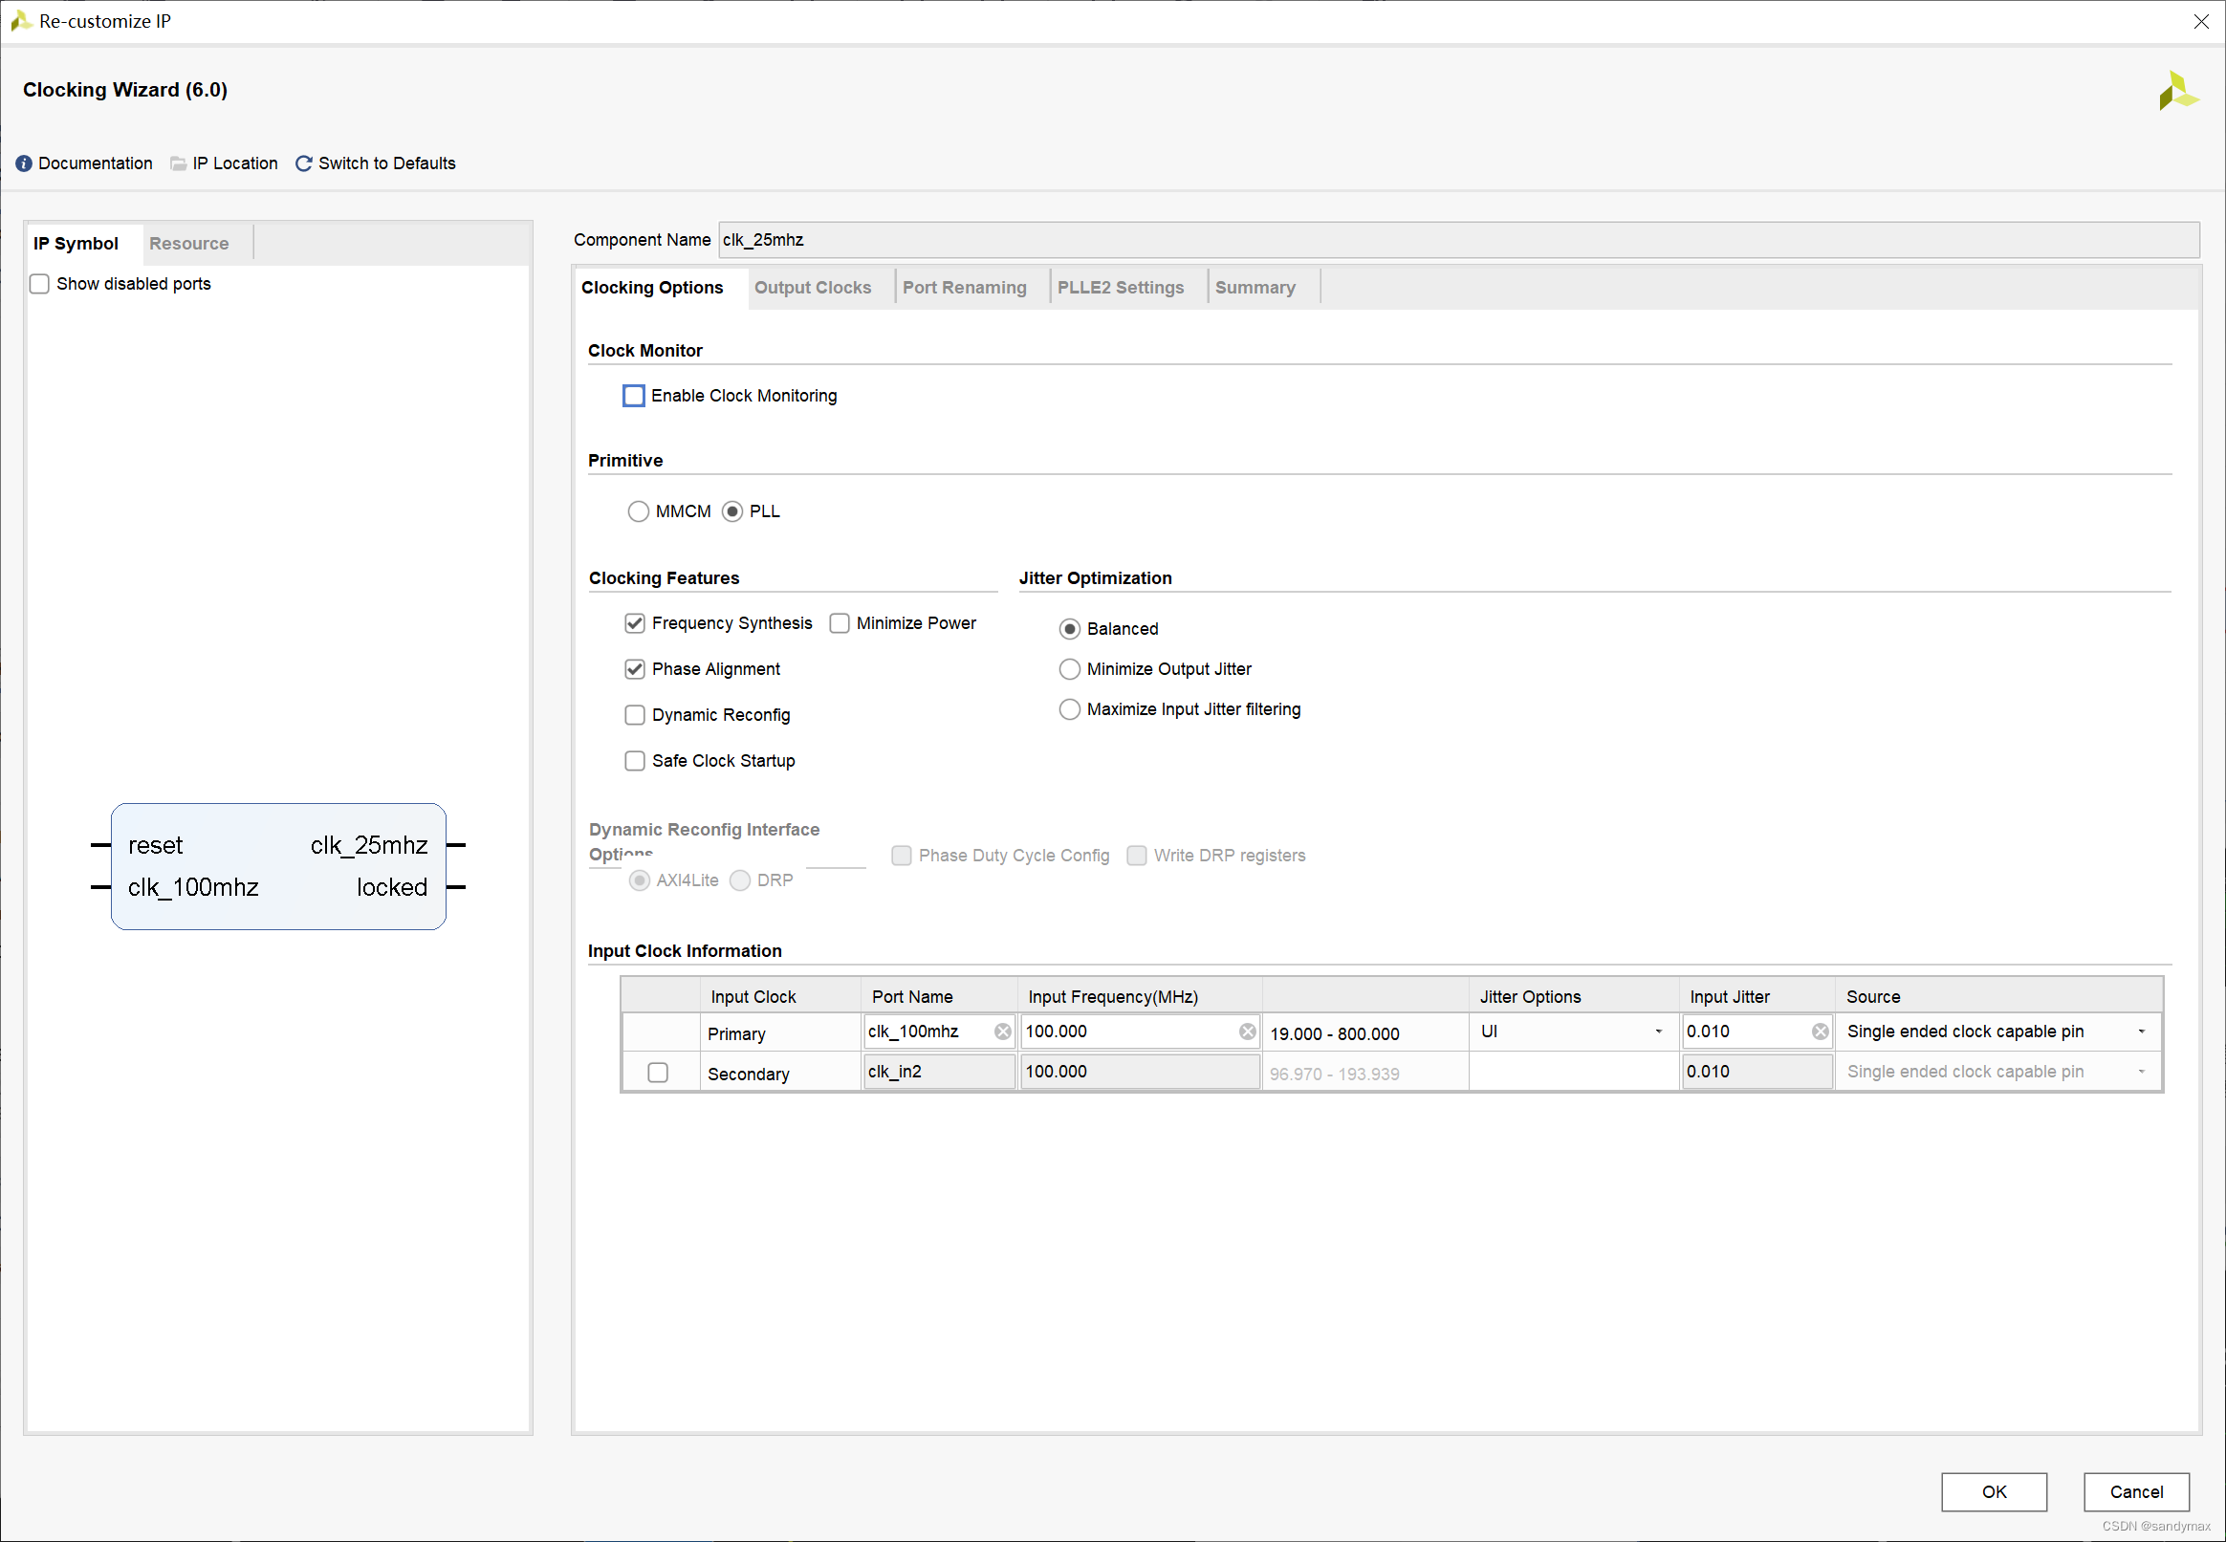Click the Component Name text field
Viewport: 2226px width, 1542px height.
tap(1458, 240)
